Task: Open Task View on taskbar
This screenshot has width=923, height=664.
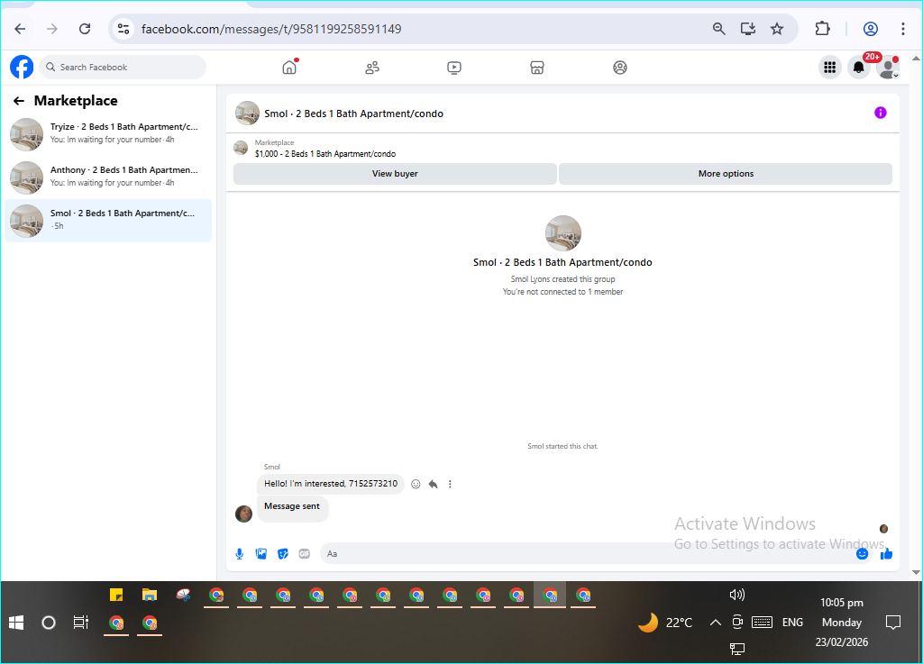Action: [80, 623]
